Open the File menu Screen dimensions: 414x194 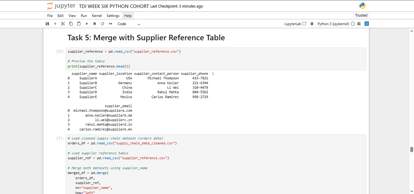(x=50, y=16)
